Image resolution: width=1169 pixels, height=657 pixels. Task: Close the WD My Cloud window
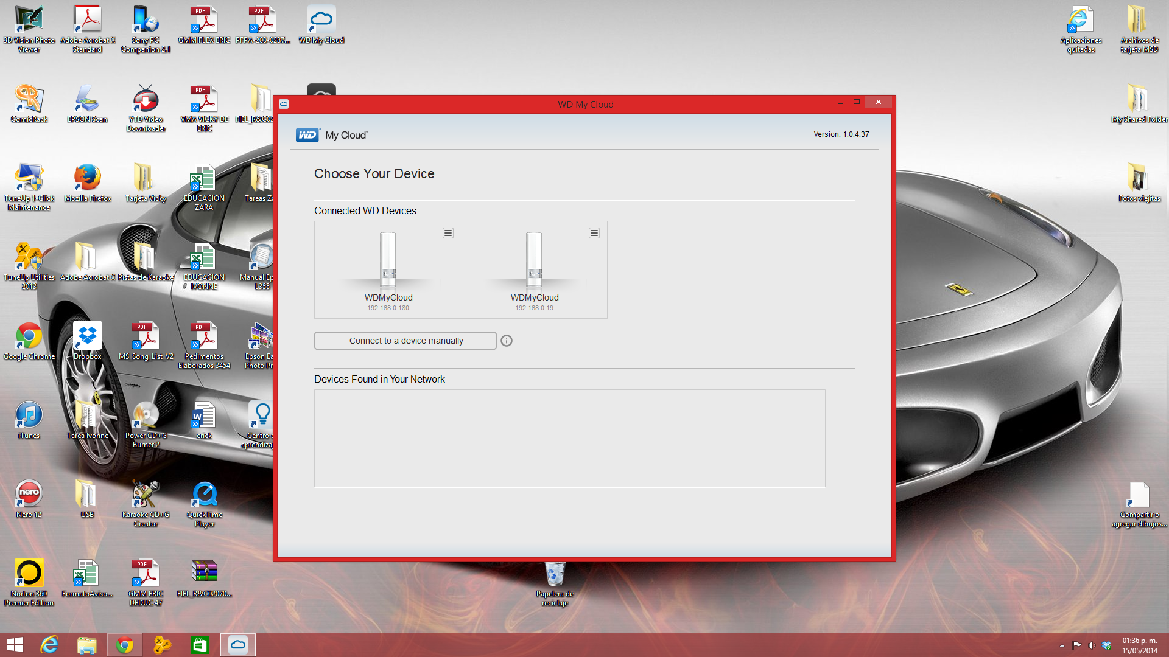[878, 102]
